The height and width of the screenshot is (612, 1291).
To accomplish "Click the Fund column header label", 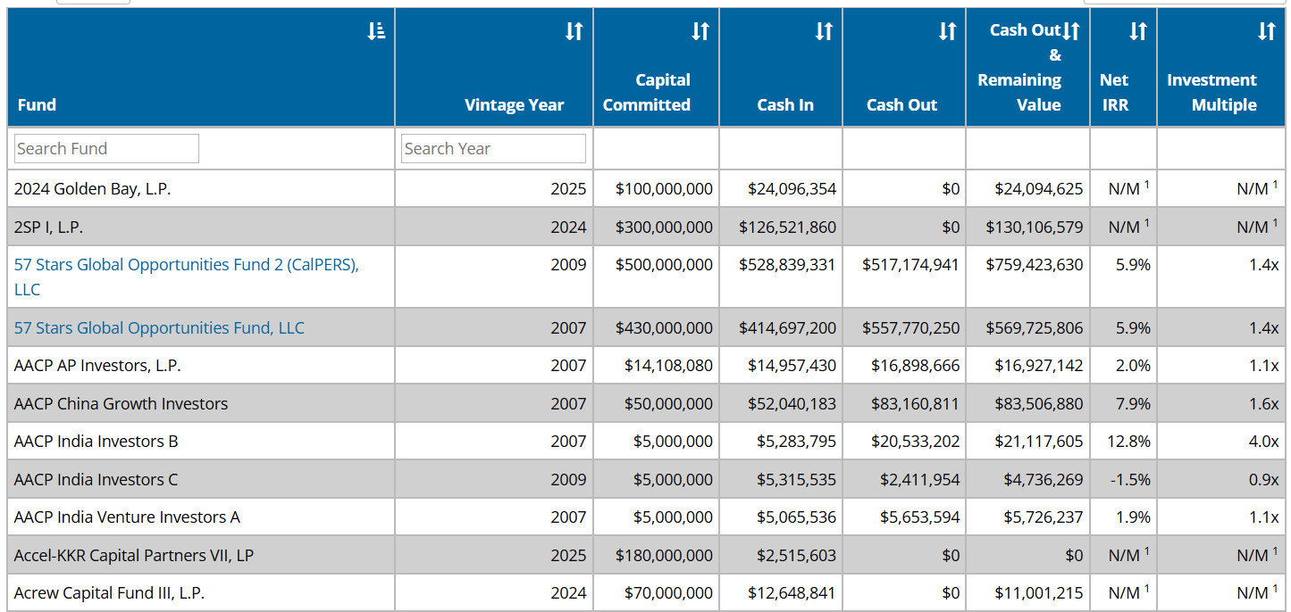I will pos(37,104).
